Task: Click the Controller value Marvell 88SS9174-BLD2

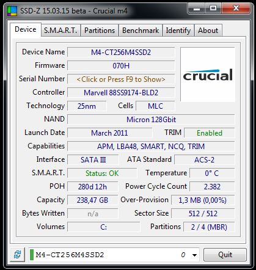Action: point(121,93)
